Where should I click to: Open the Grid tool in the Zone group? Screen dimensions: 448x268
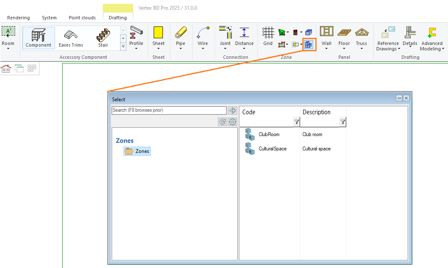(x=268, y=37)
